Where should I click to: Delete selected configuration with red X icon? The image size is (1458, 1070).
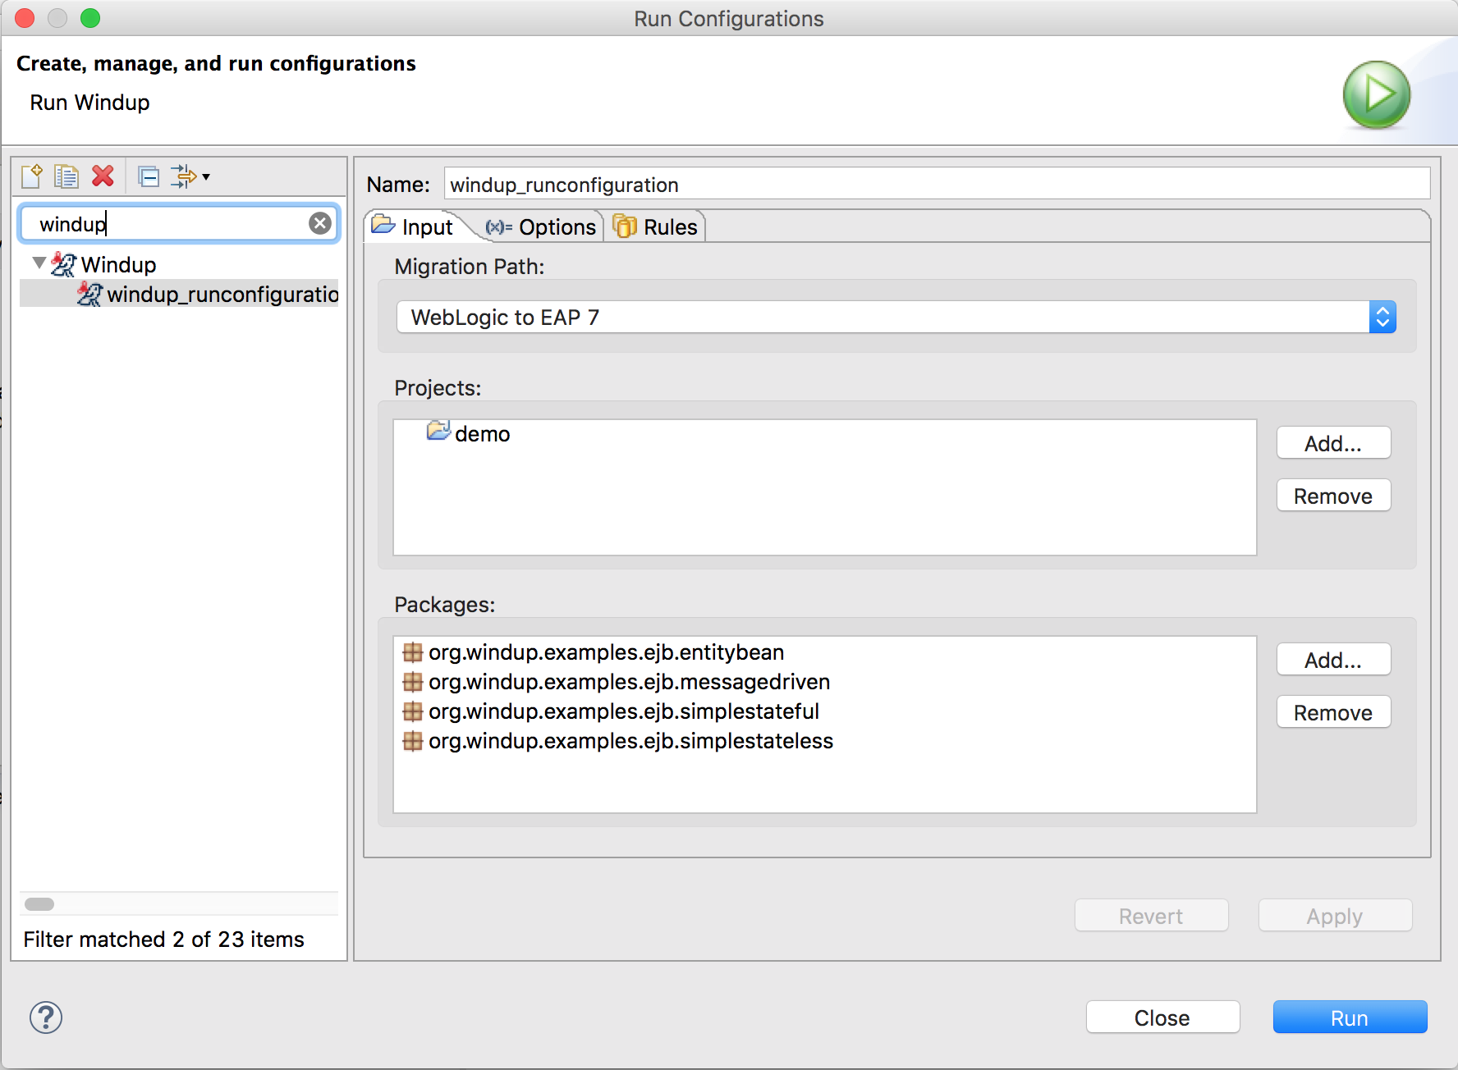coord(103,176)
